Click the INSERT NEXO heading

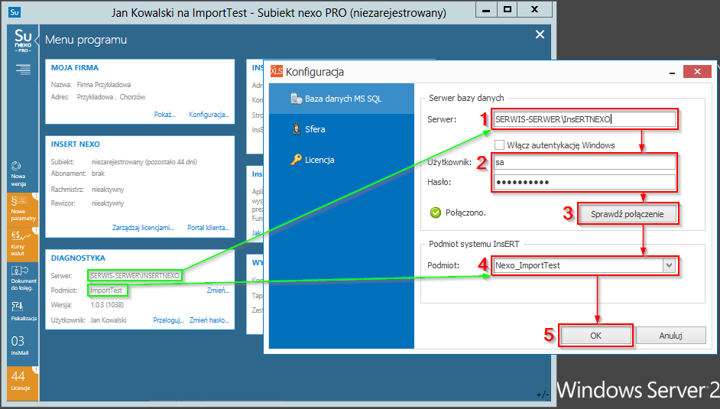pos(76,144)
